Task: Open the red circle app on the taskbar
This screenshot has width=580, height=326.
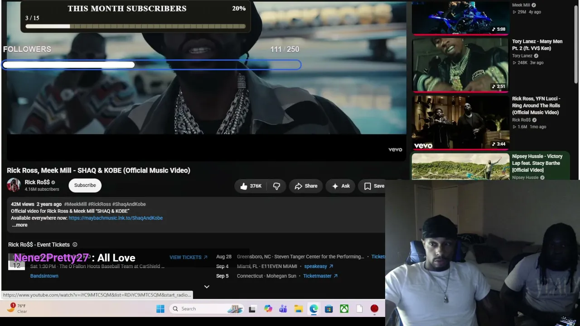Action: (x=374, y=309)
